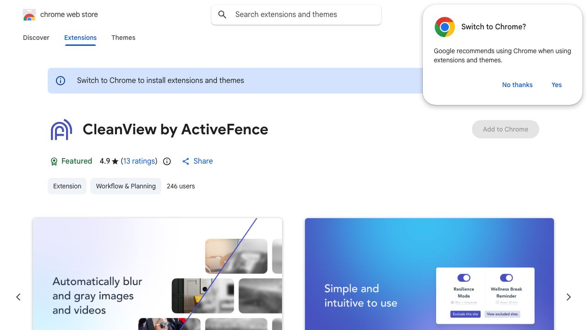This screenshot has height=330, width=587.
Task: Focus the Search extensions and themes field
Action: tap(296, 15)
